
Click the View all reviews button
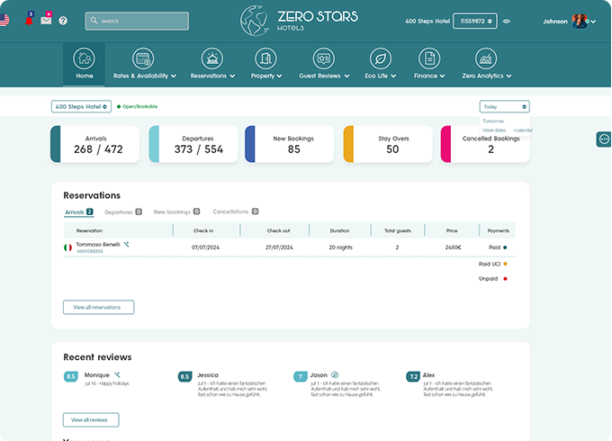coord(91,419)
